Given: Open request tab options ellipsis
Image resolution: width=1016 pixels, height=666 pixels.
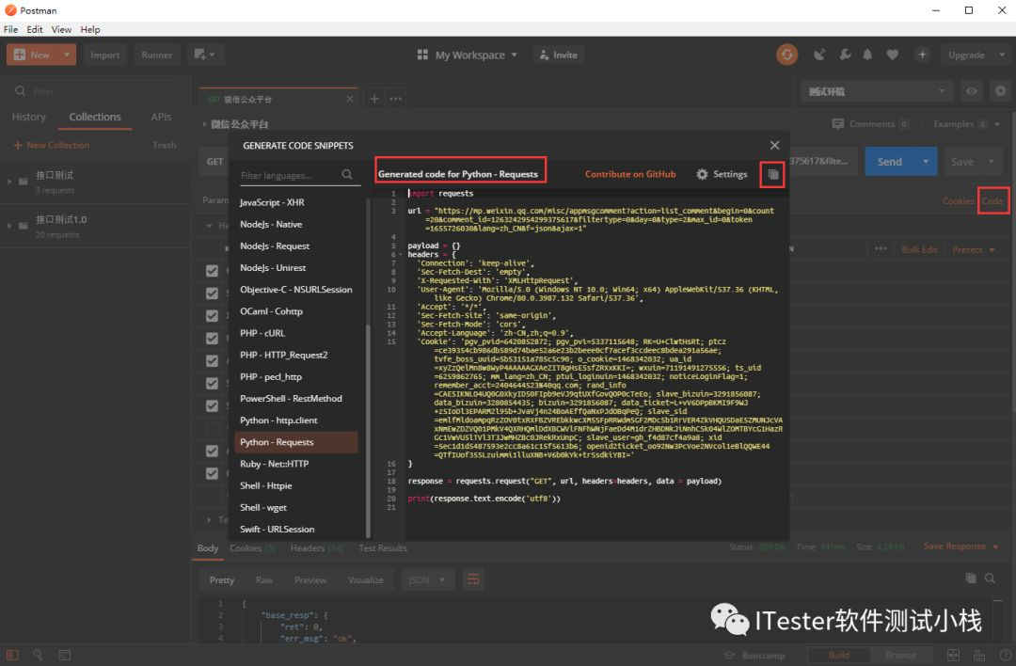Looking at the screenshot, I should pos(396,99).
